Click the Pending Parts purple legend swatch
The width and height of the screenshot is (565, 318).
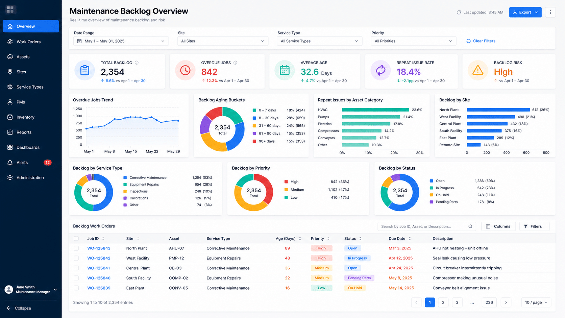click(x=431, y=202)
